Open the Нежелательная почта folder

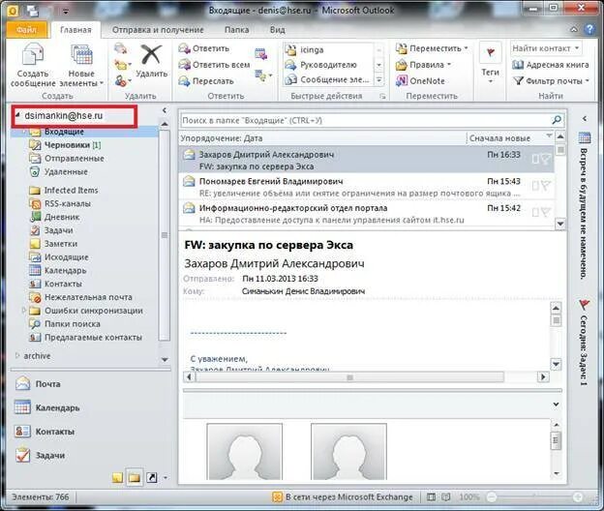pos(80,297)
